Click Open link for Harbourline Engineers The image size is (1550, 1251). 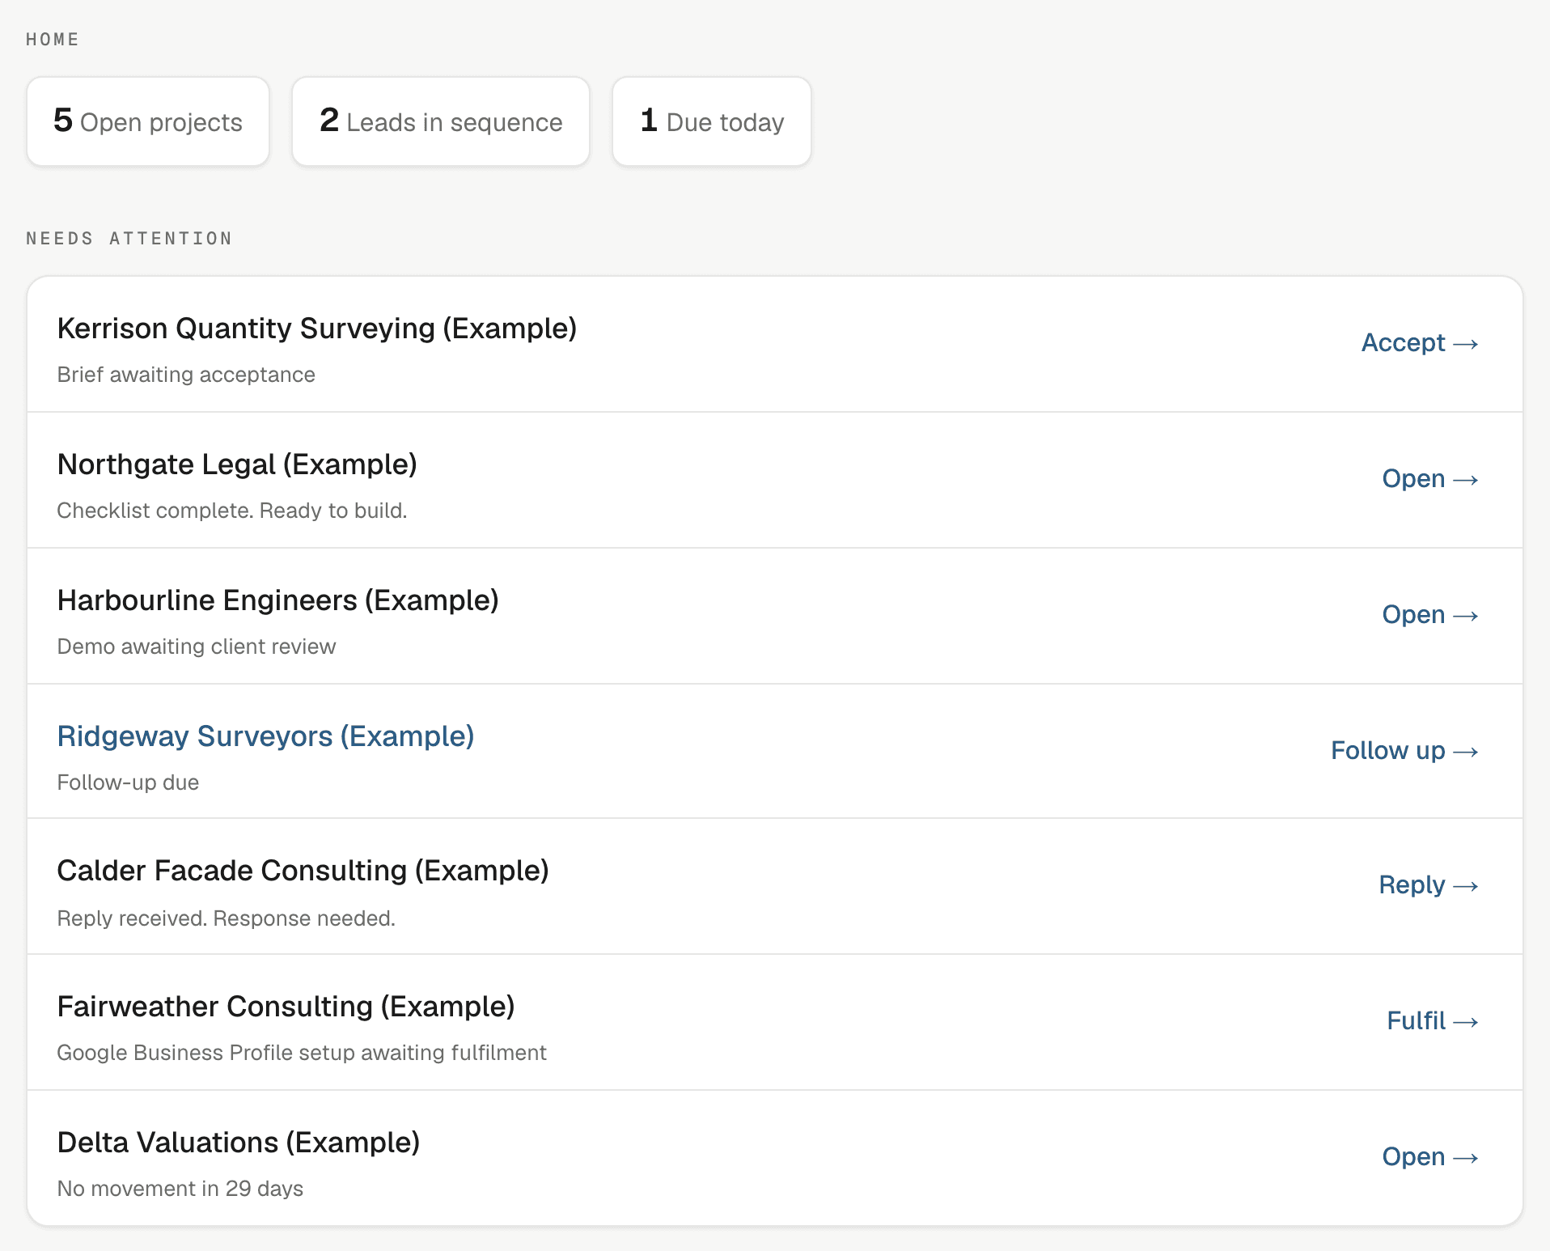[x=1430, y=615]
